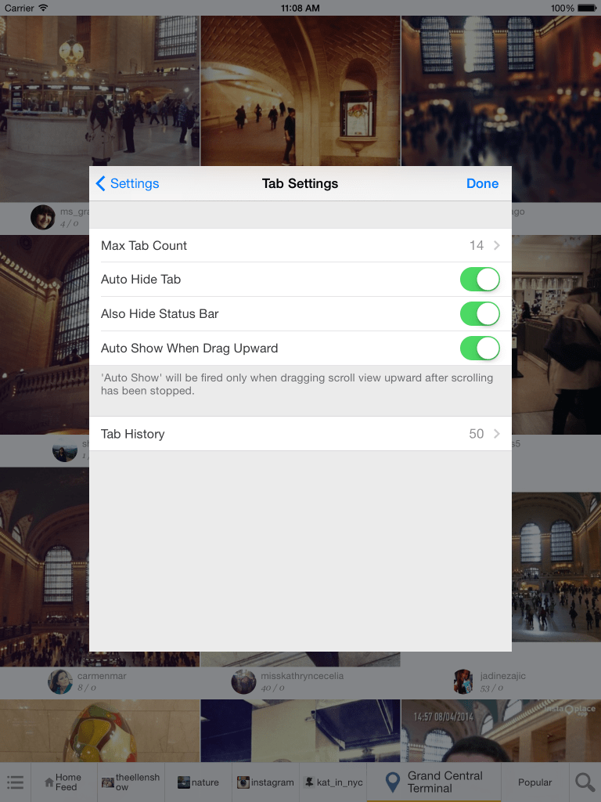Screen dimensions: 601x802
Task: Tap carmenmar's profile avatar
Action: pos(60,681)
